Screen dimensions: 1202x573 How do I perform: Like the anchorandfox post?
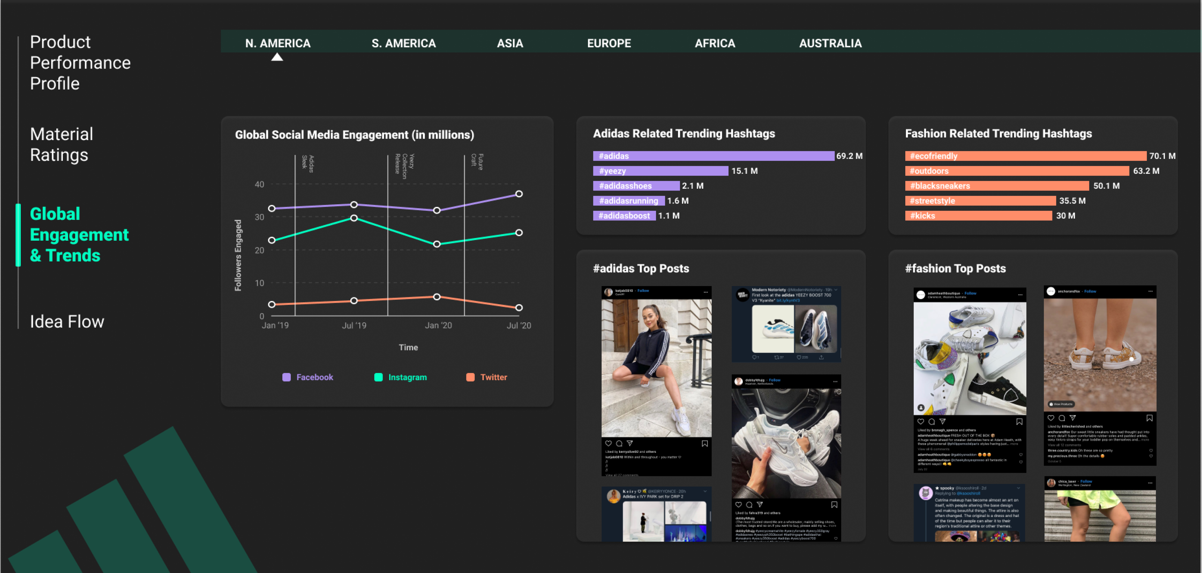[1051, 418]
